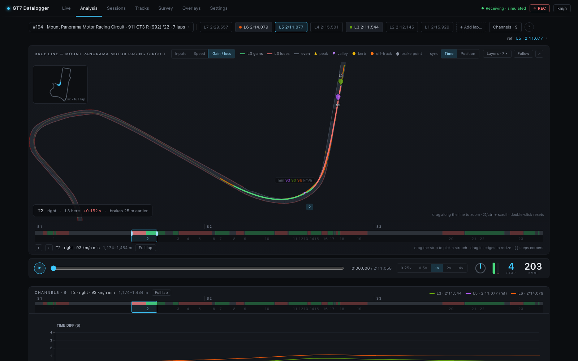The width and height of the screenshot is (578, 361).
Task: Open the Overlays tab
Action: [x=191, y=8]
